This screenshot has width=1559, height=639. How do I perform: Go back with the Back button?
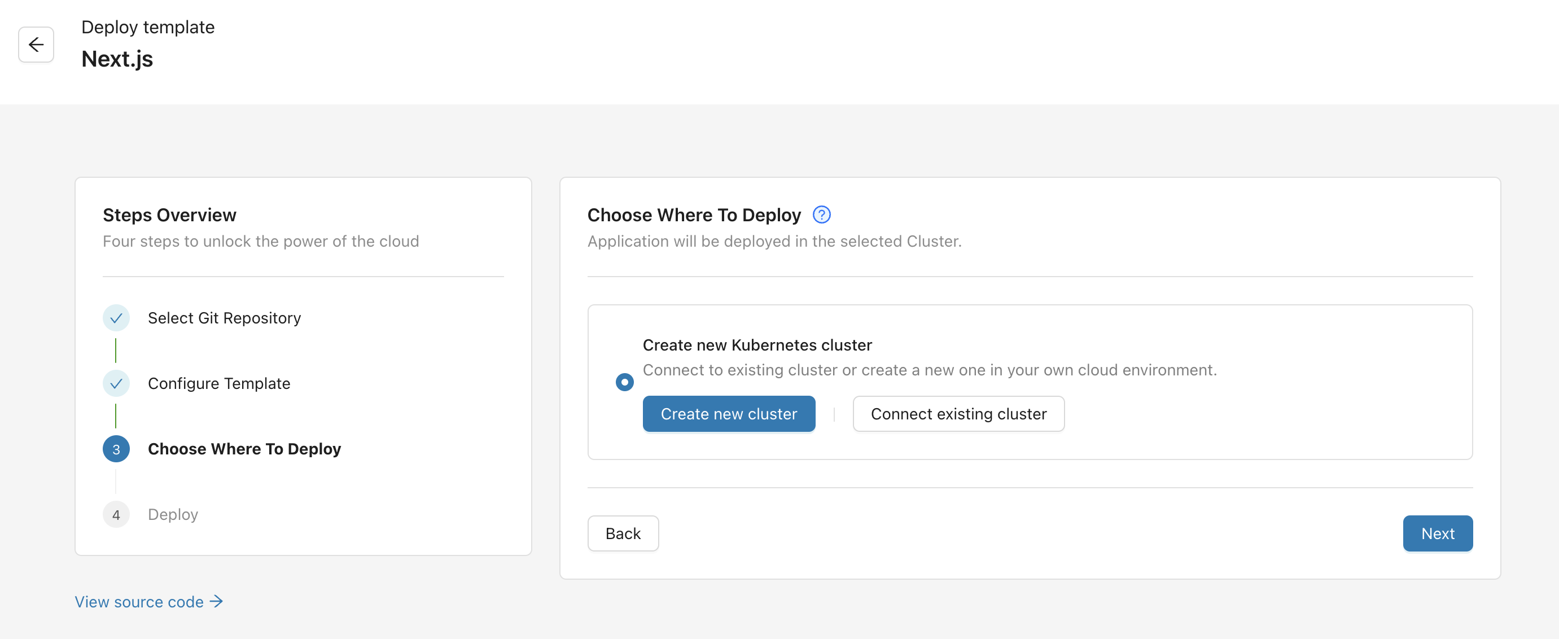(x=623, y=533)
